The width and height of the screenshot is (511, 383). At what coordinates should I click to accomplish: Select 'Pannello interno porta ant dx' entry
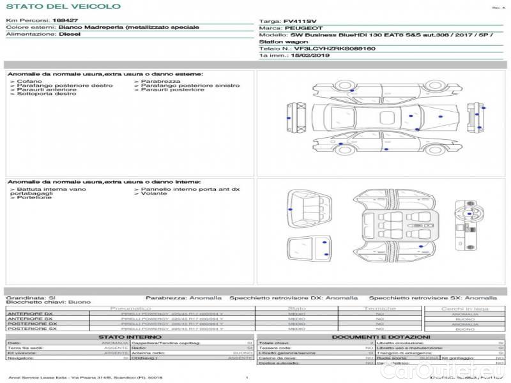187,189
